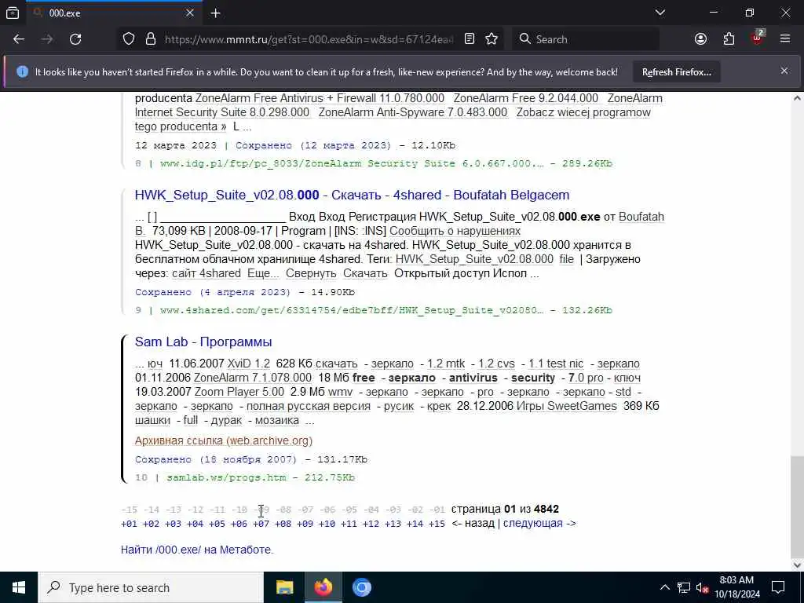Reload the page with the refresh icon
The width and height of the screenshot is (804, 603).
75,39
